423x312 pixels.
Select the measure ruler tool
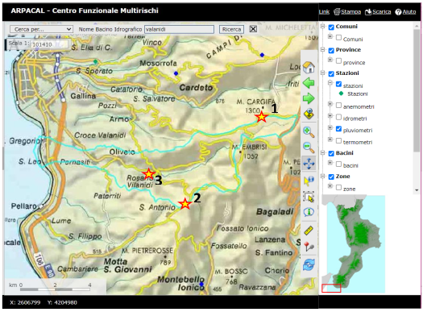click(309, 231)
